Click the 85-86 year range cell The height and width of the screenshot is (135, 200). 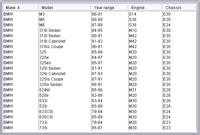click(110, 90)
